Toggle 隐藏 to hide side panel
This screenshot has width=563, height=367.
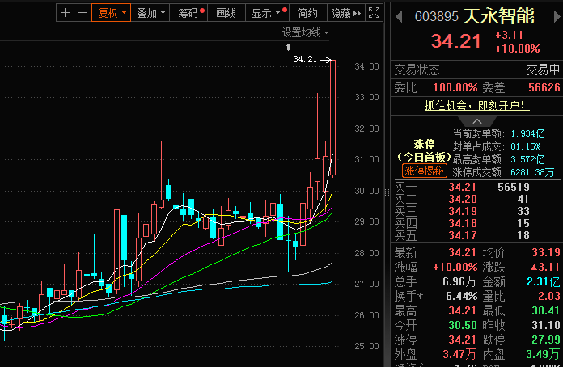[346, 13]
